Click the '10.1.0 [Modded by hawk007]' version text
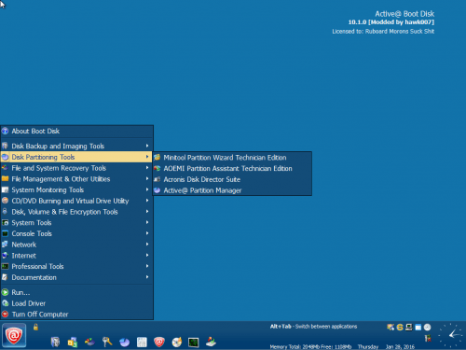This screenshot has width=466, height=350. point(391,22)
